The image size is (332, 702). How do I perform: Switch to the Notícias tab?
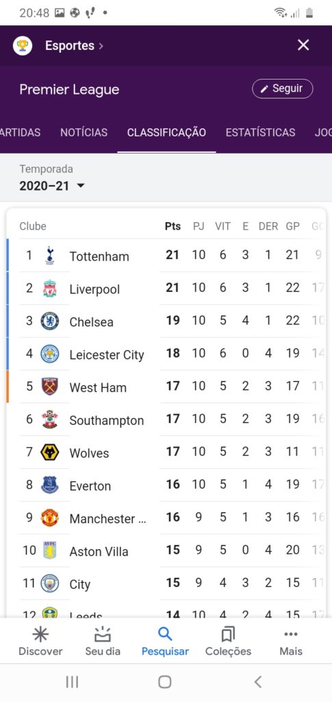pos(84,132)
